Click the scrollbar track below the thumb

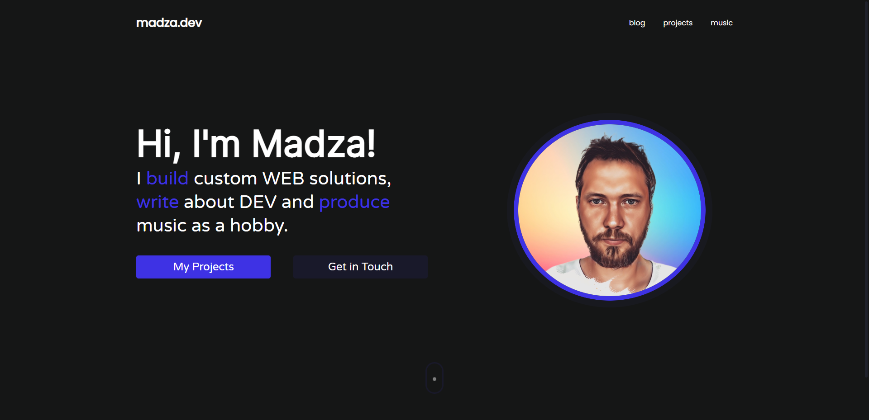click(866, 399)
